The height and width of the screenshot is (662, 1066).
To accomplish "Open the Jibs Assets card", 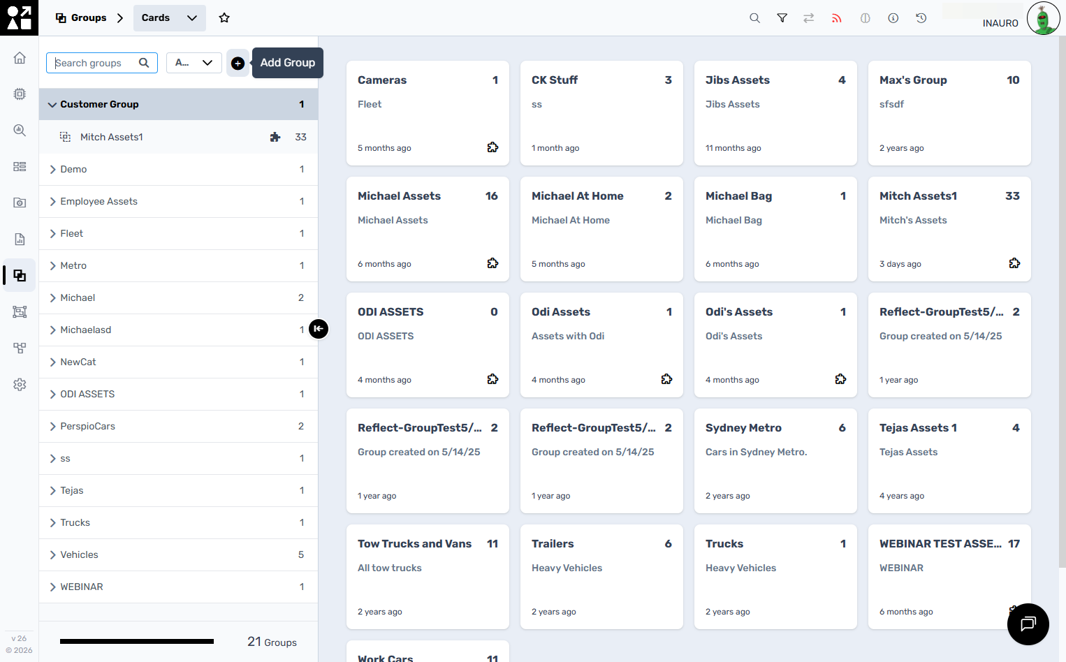I will [775, 113].
